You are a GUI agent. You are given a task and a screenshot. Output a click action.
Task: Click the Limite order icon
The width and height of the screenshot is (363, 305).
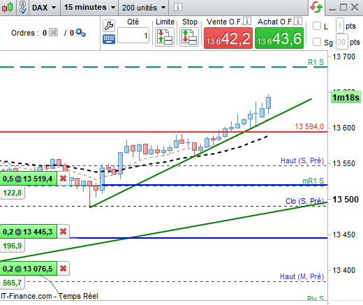pos(165,37)
